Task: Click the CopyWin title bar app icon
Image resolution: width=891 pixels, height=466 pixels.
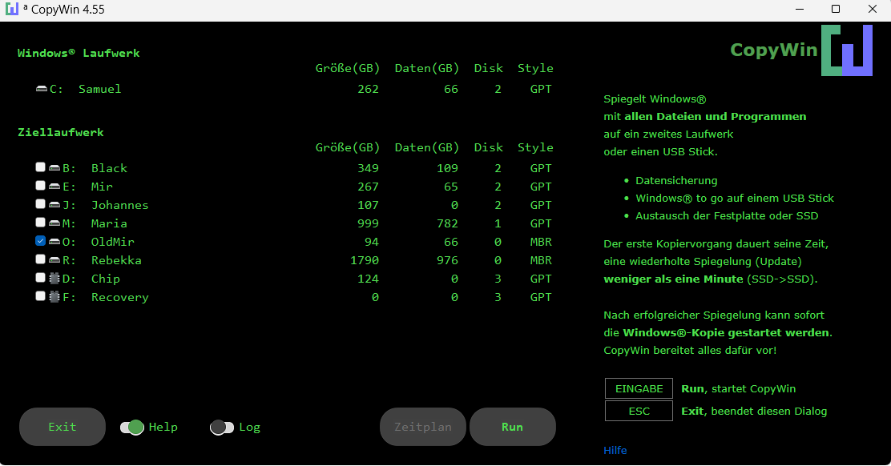Action: [12, 10]
